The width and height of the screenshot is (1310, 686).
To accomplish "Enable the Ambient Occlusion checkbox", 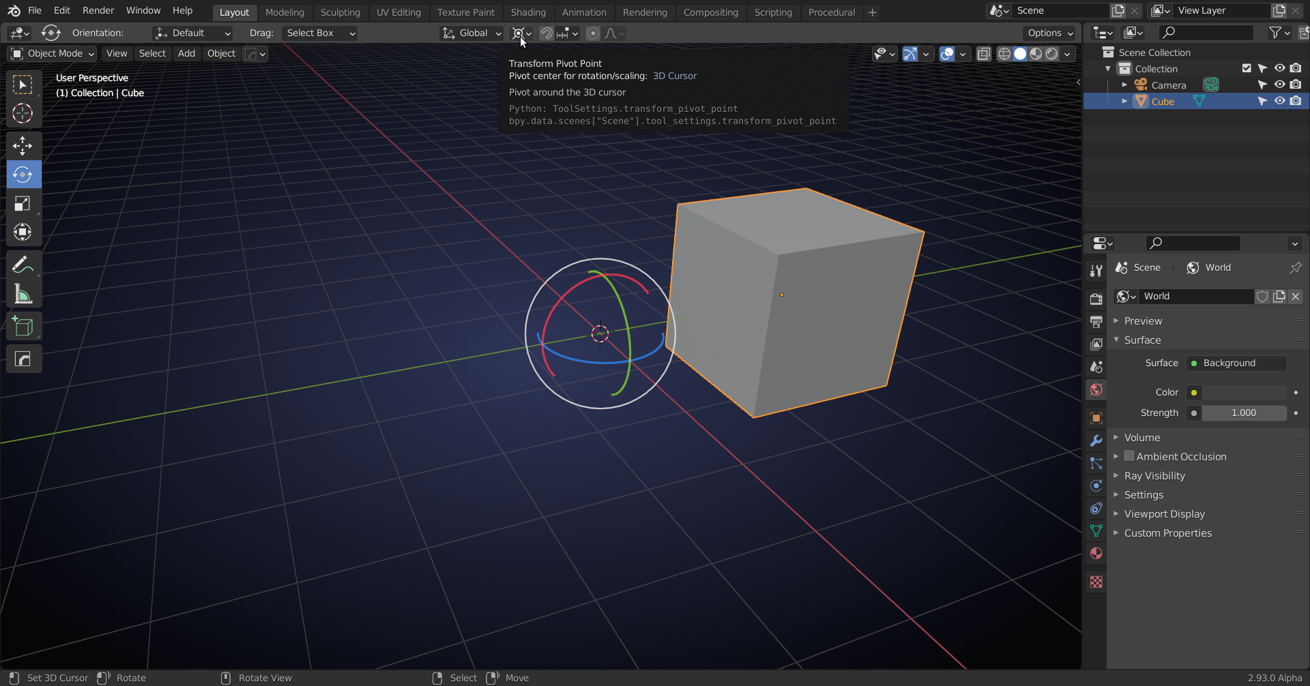I will (x=1129, y=456).
